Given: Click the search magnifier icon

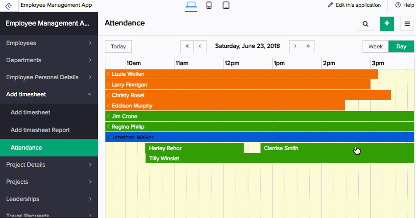Looking at the screenshot, I should 366,23.
